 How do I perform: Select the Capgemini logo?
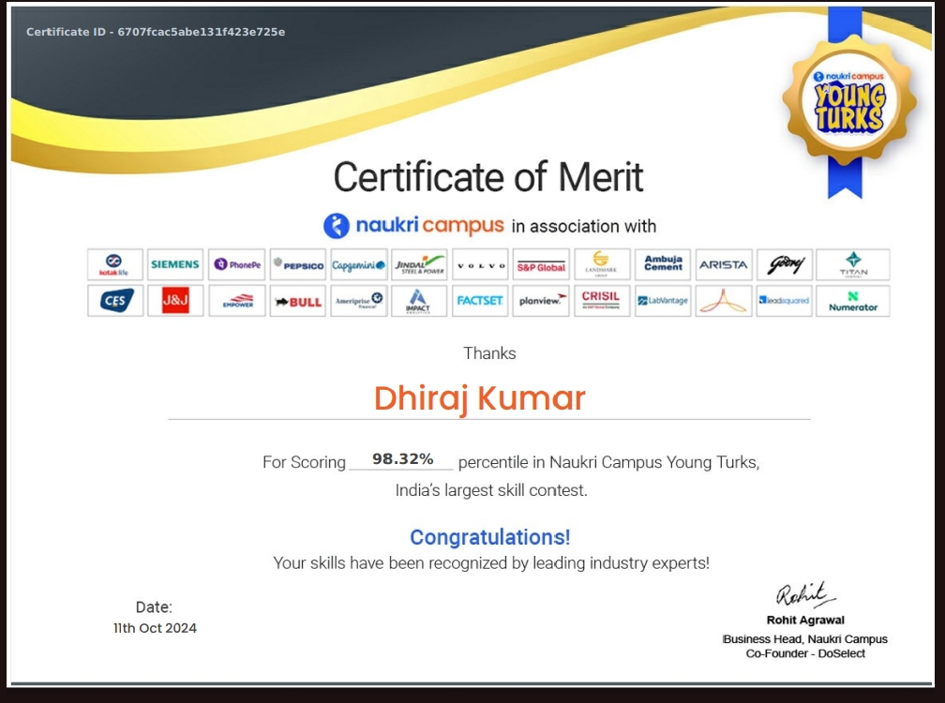(358, 264)
